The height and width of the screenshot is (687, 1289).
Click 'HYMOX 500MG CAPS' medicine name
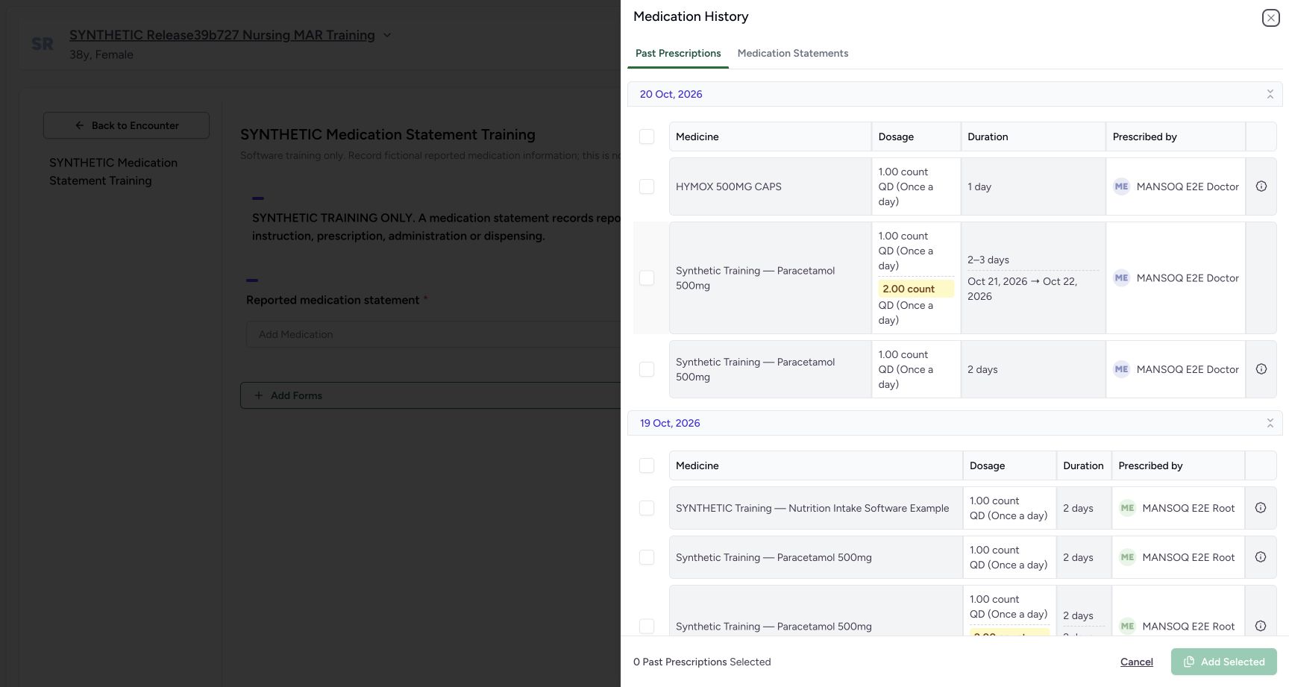[x=729, y=186]
